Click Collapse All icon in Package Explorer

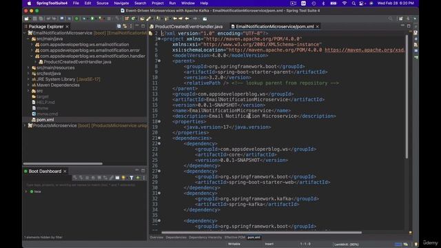[119, 26]
